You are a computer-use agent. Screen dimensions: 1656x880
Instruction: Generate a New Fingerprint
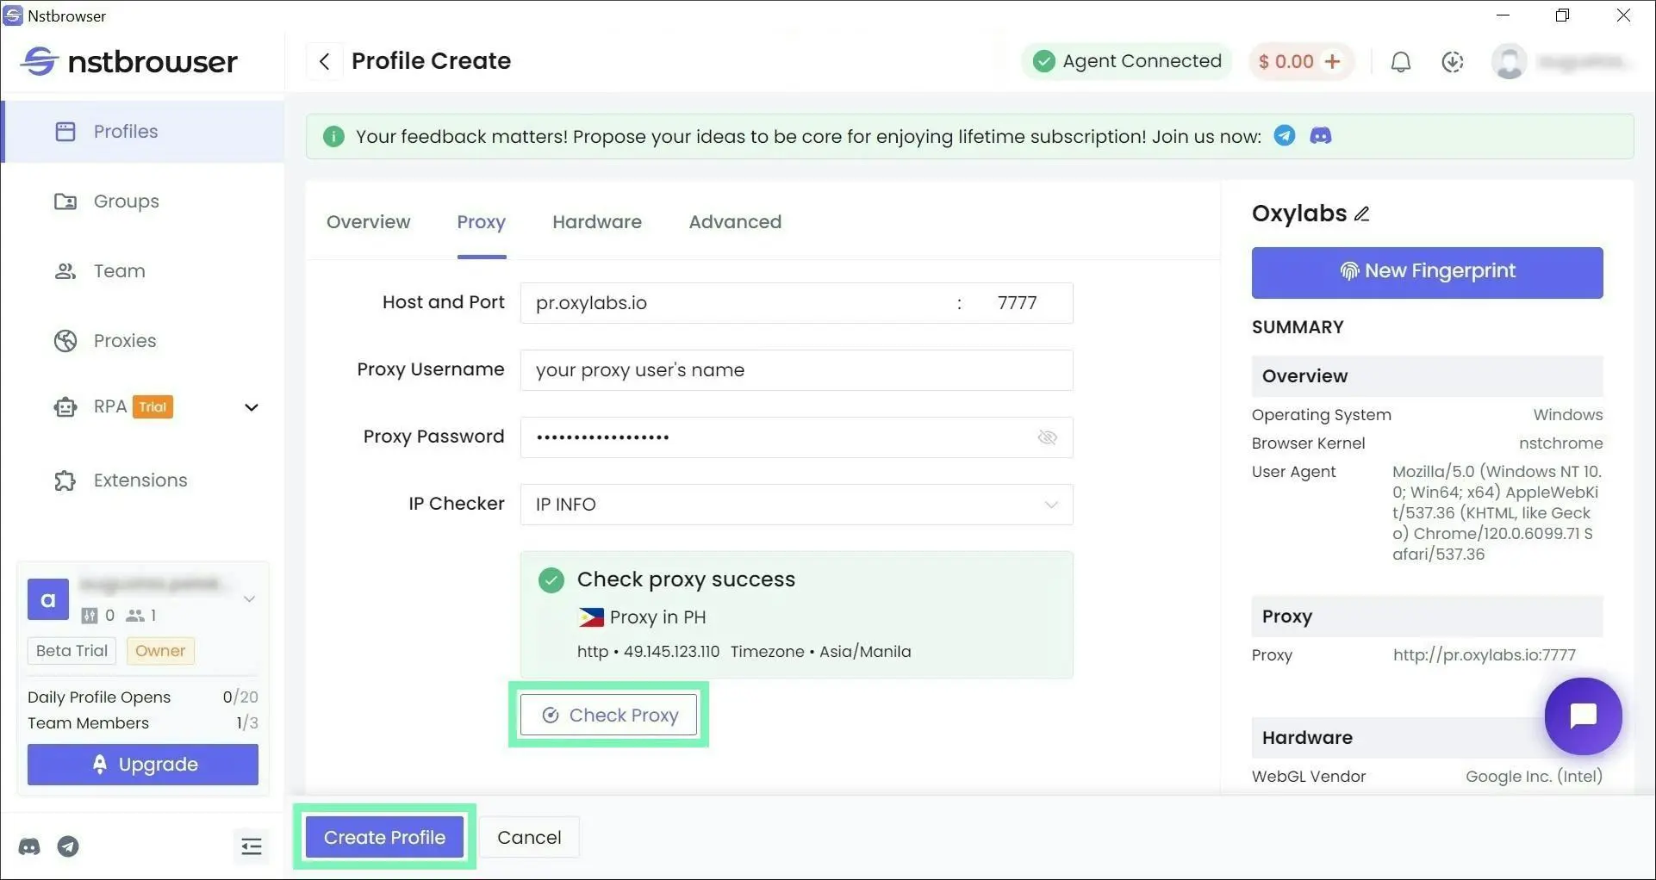[x=1427, y=272]
